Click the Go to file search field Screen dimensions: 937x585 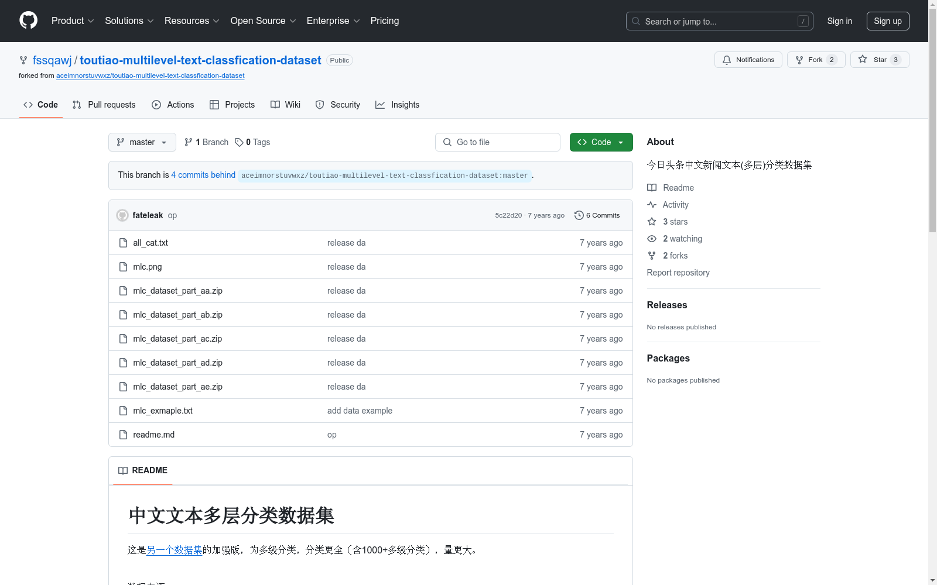click(498, 142)
